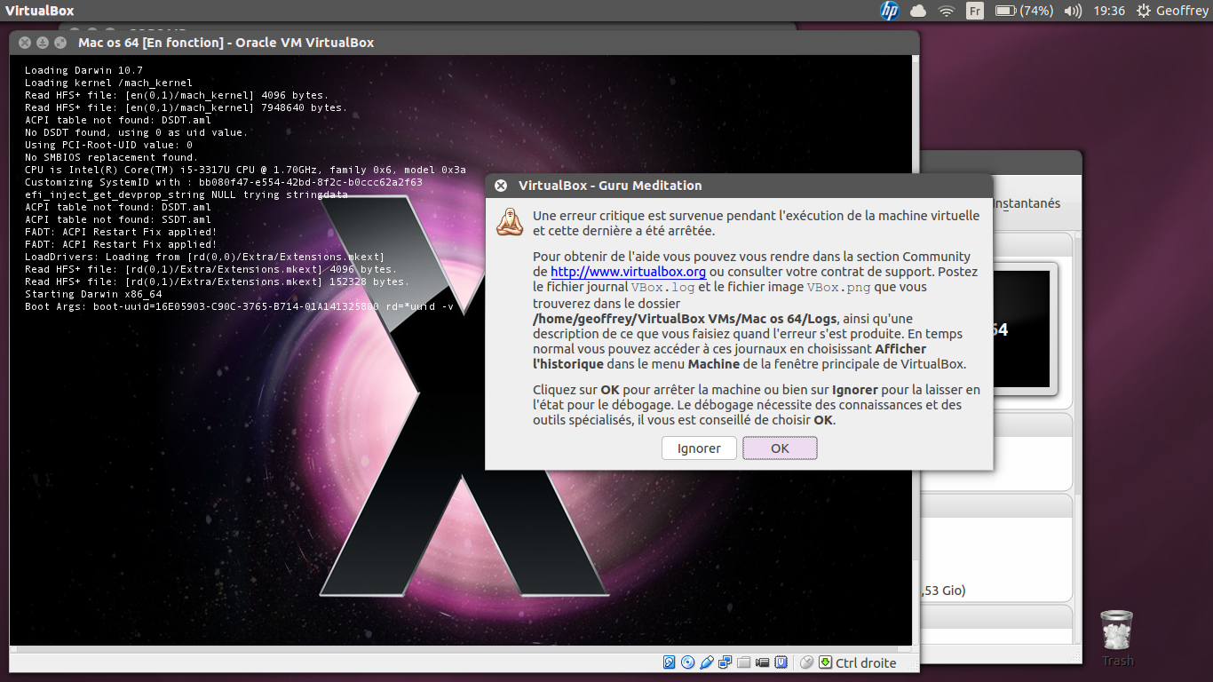Image resolution: width=1213 pixels, height=682 pixels.
Task: Open the cloud sync indicator
Action: 918,11
